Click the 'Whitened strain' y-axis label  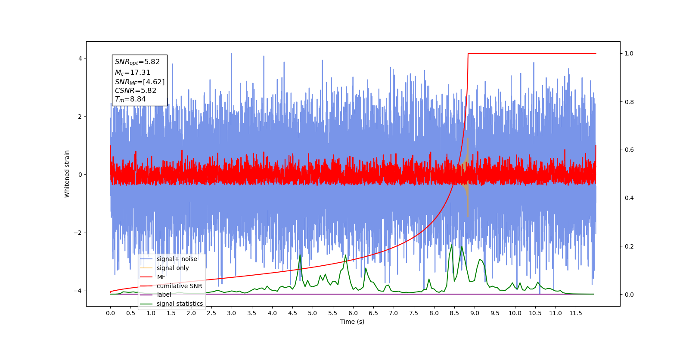(x=67, y=174)
